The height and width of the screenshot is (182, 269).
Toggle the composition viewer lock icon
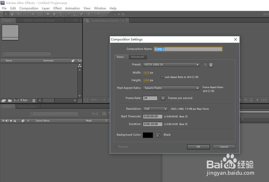coord(87,21)
